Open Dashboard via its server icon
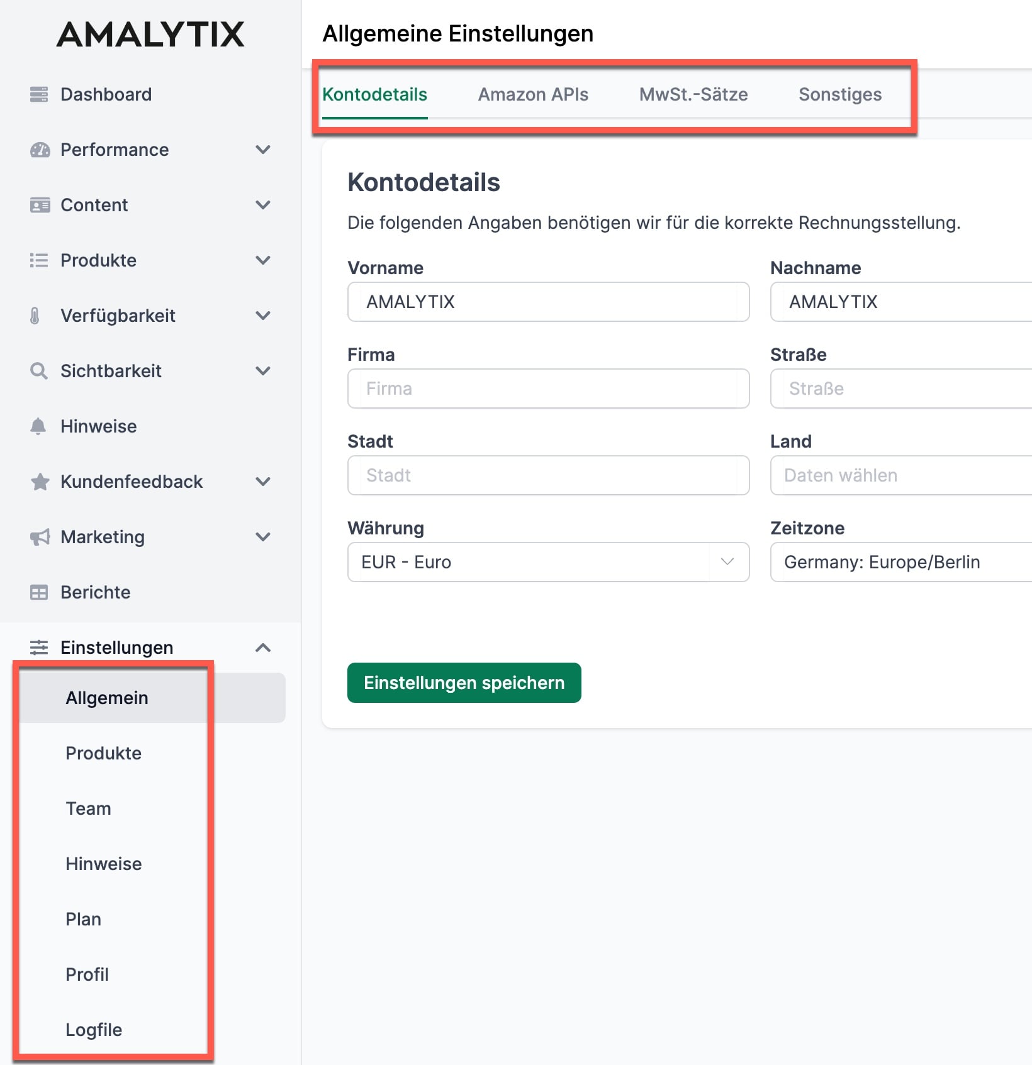 (x=39, y=94)
